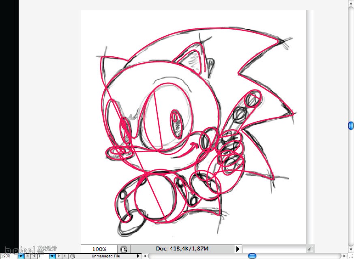The height and width of the screenshot is (259, 354).
Task: Click the zoom percentage field showing 150%
Action: point(9,256)
